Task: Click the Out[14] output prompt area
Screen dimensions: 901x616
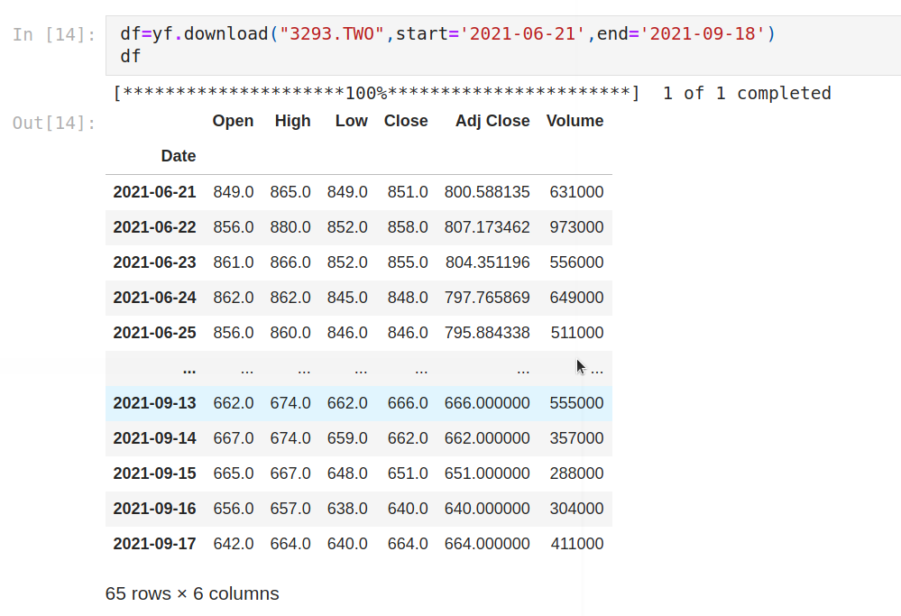Action: tap(54, 123)
